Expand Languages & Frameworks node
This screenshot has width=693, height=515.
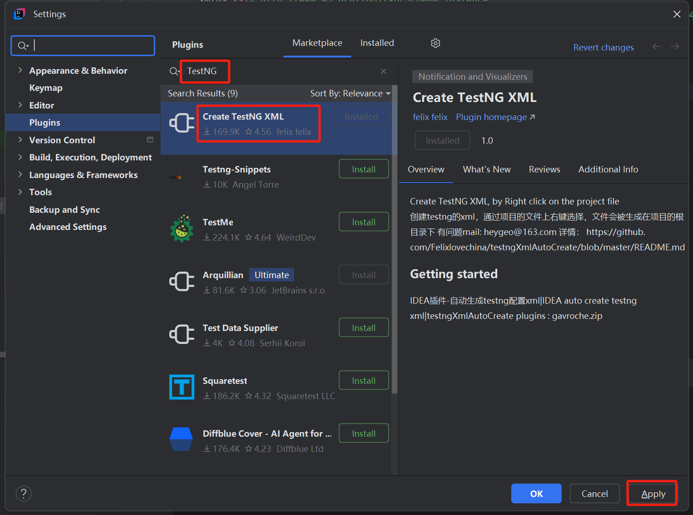[x=20, y=174]
